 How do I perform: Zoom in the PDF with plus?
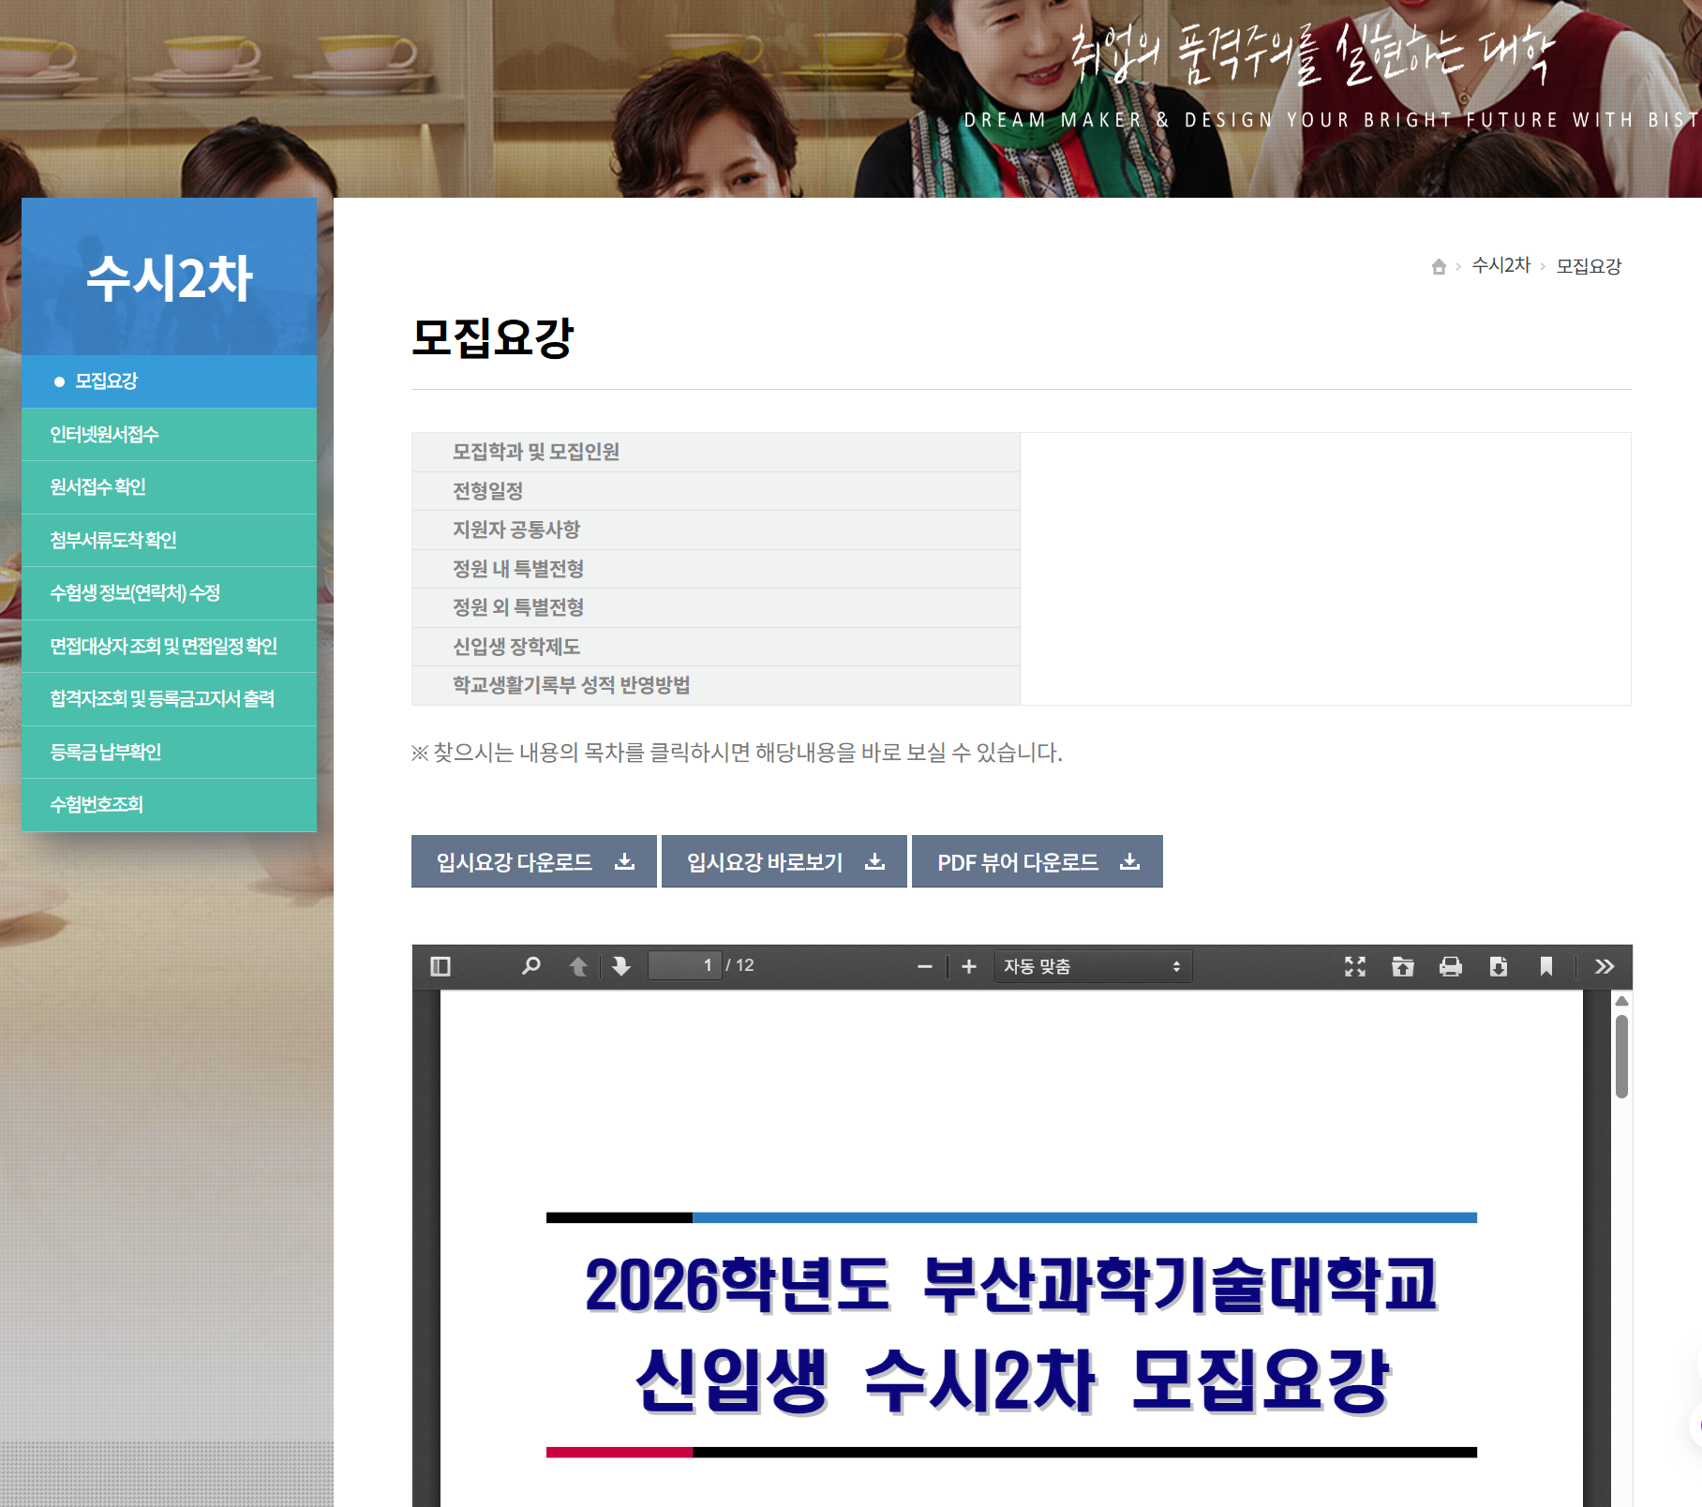click(969, 966)
